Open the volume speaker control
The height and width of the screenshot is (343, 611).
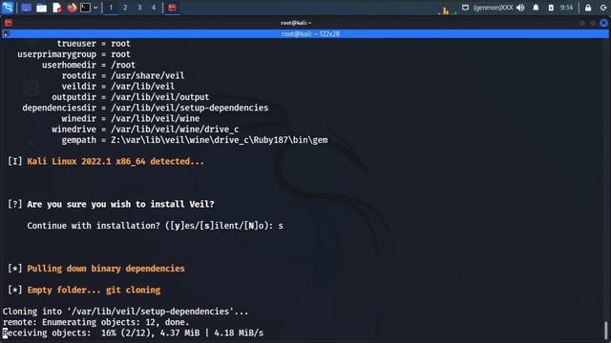click(520, 8)
